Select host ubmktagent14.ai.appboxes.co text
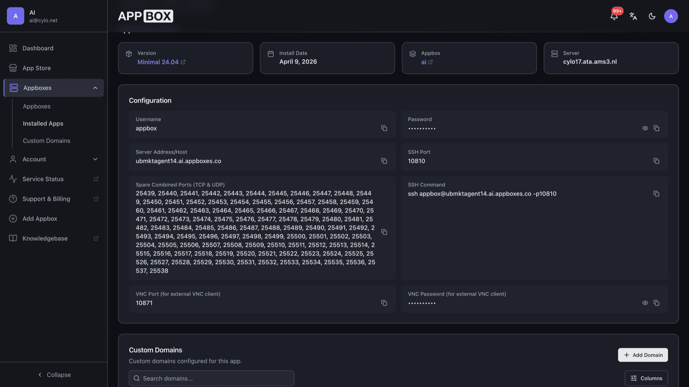This screenshot has width=689, height=387. [178, 161]
